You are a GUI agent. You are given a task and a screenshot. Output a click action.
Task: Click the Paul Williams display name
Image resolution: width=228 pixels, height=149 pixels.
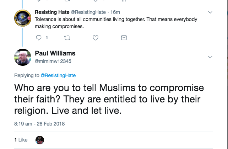55,53
